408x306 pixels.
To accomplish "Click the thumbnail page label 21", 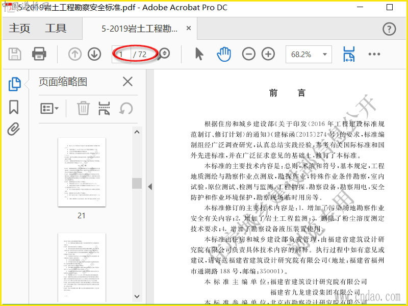I will pos(82,215).
